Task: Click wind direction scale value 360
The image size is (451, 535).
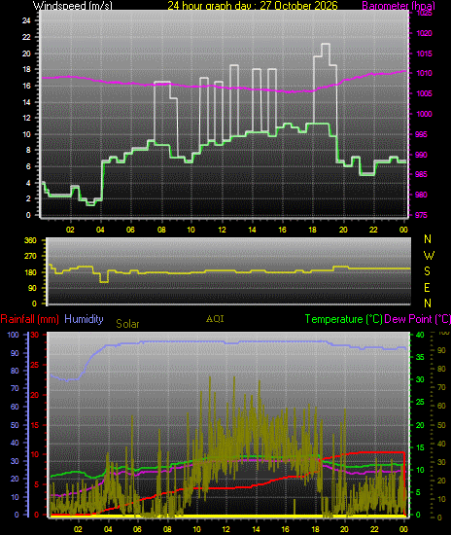Action: (x=30, y=240)
